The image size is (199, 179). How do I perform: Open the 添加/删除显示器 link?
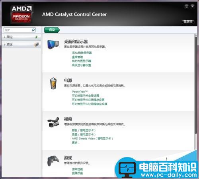[x=82, y=53]
